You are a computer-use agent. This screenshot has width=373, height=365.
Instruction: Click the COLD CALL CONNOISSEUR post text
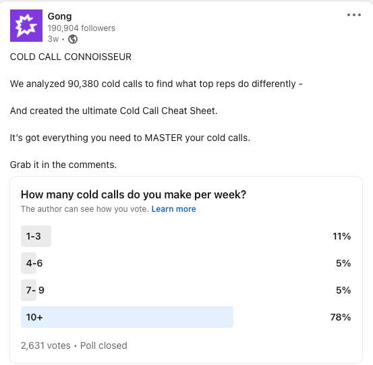tap(71, 57)
